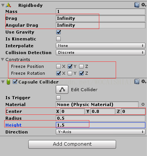The height and width of the screenshot is (156, 147).
Task: Click the Edit Collider text label
Action: pos(84,90)
